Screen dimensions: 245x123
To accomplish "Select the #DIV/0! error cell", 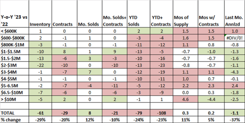I will pyautogui.click(x=234, y=38).
